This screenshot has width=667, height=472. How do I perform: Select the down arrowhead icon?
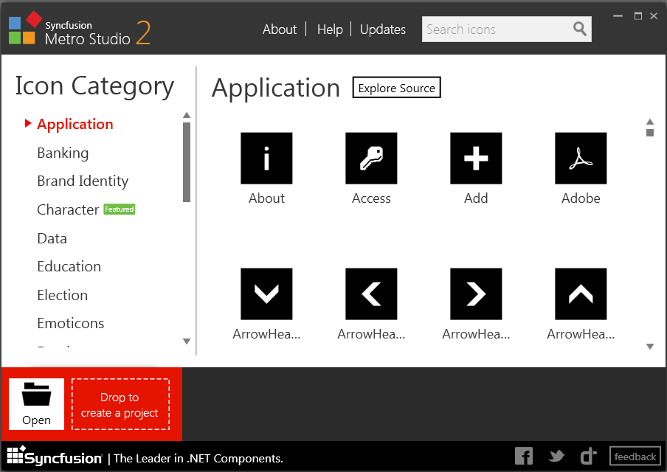(266, 294)
